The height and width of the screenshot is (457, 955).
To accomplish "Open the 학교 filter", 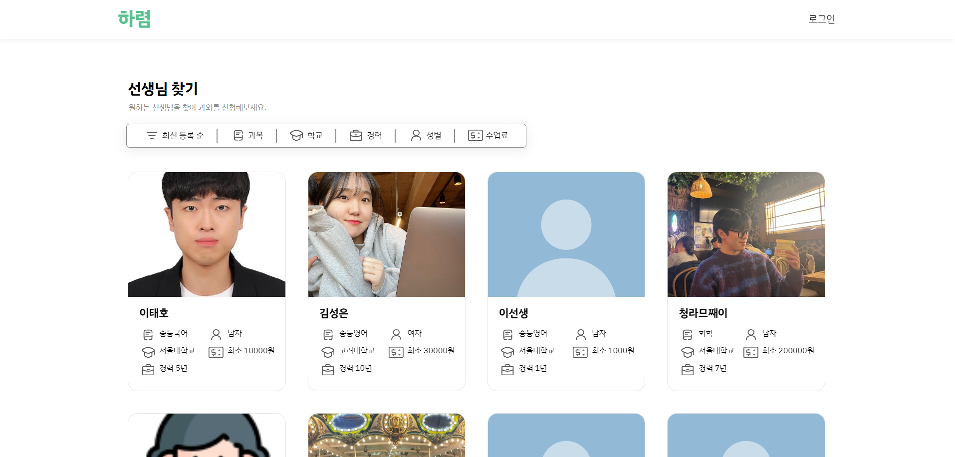I will click(306, 135).
